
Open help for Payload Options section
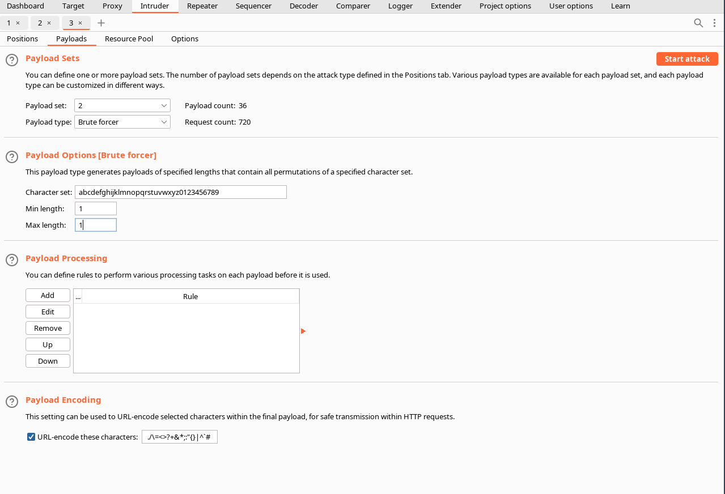point(12,157)
